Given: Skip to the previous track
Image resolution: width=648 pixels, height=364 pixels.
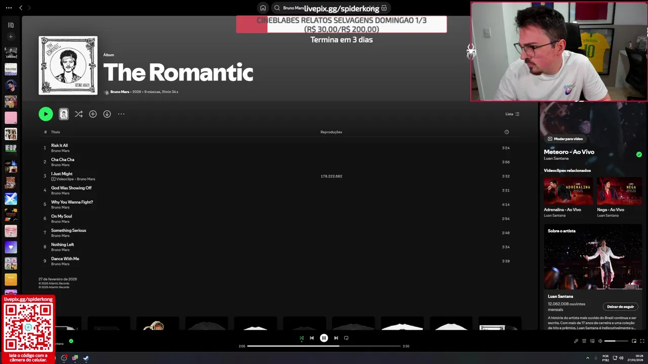Looking at the screenshot, I should click(x=312, y=338).
